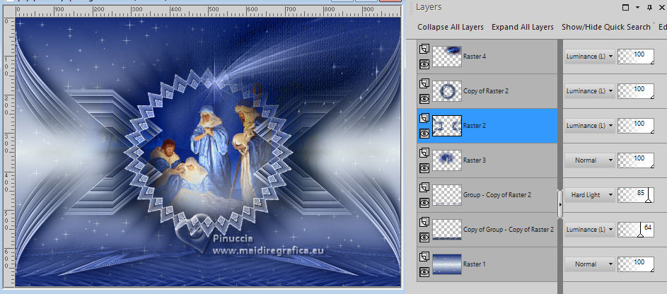This screenshot has height=294, width=667.
Task: Select layer named Raster 3
Action: pyautogui.click(x=475, y=160)
